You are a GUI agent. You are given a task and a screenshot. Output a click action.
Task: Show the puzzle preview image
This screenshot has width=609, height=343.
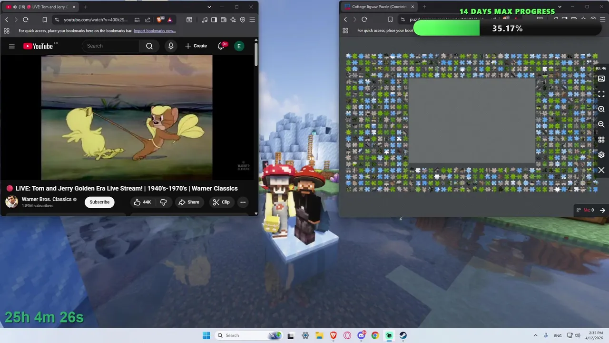click(601, 79)
